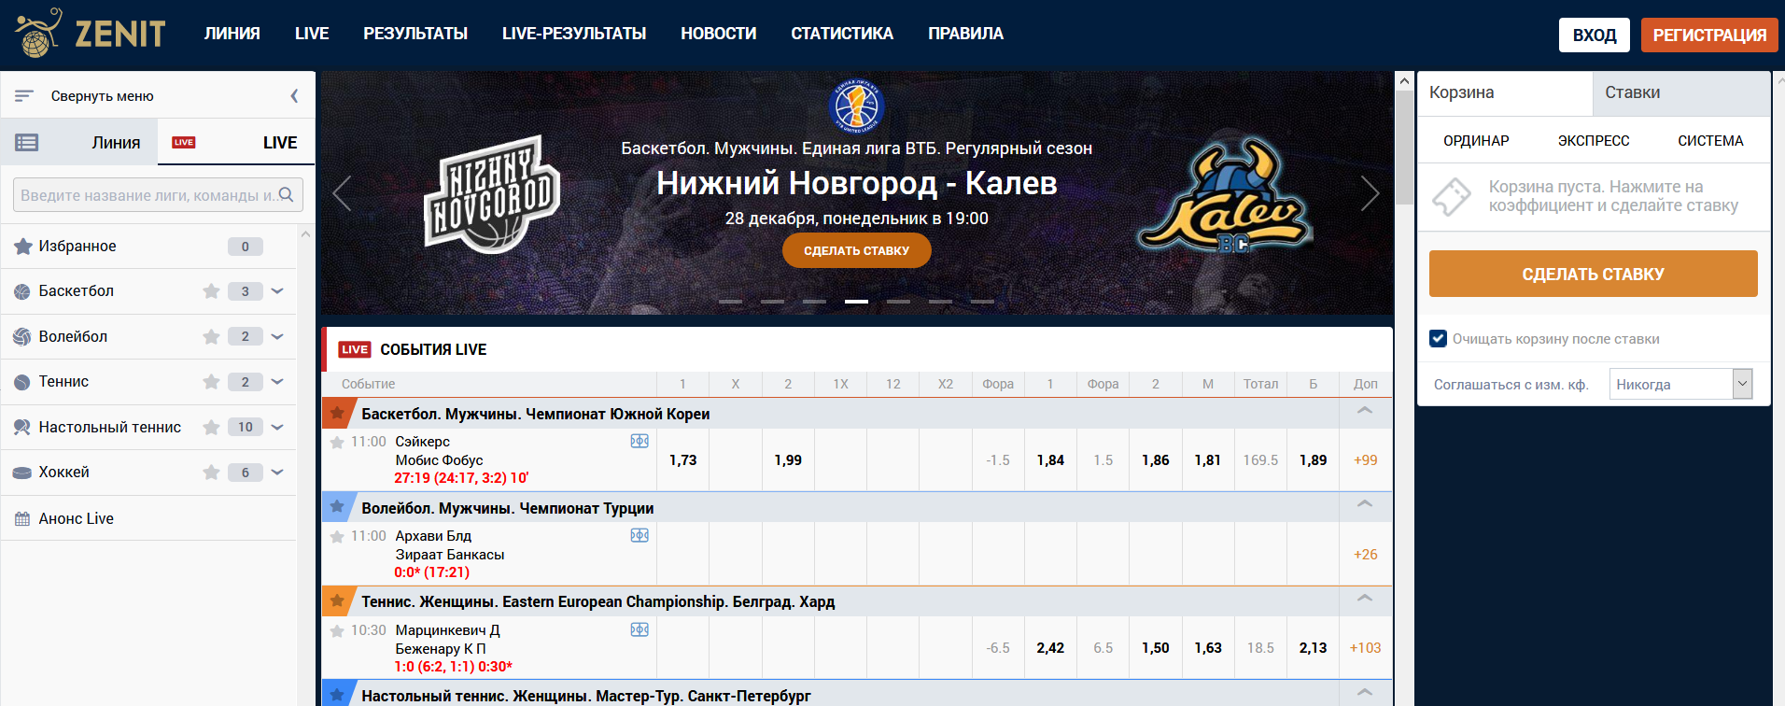Show next banner with right arrow
This screenshot has width=1785, height=706.
[1369, 193]
